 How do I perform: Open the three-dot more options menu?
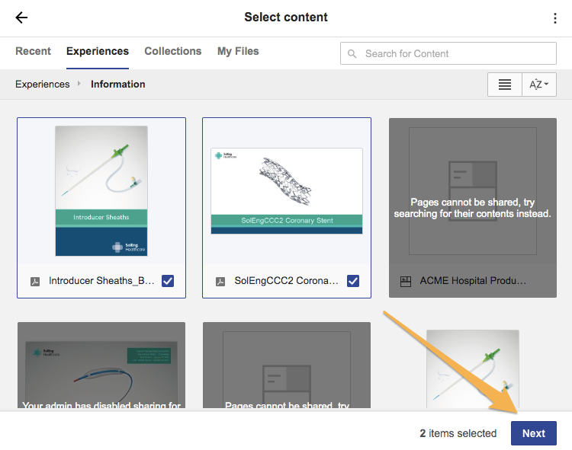[555, 18]
